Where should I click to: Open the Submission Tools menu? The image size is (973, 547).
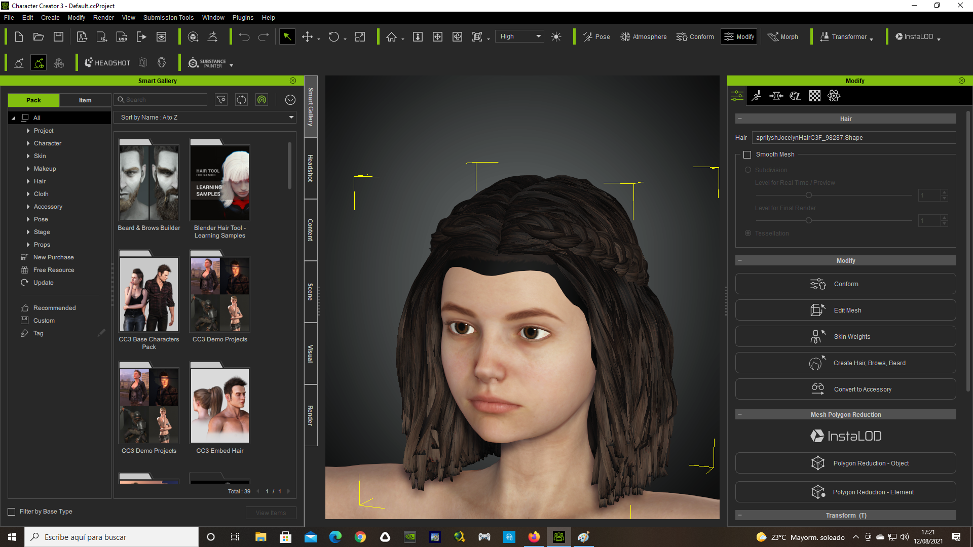(x=168, y=17)
